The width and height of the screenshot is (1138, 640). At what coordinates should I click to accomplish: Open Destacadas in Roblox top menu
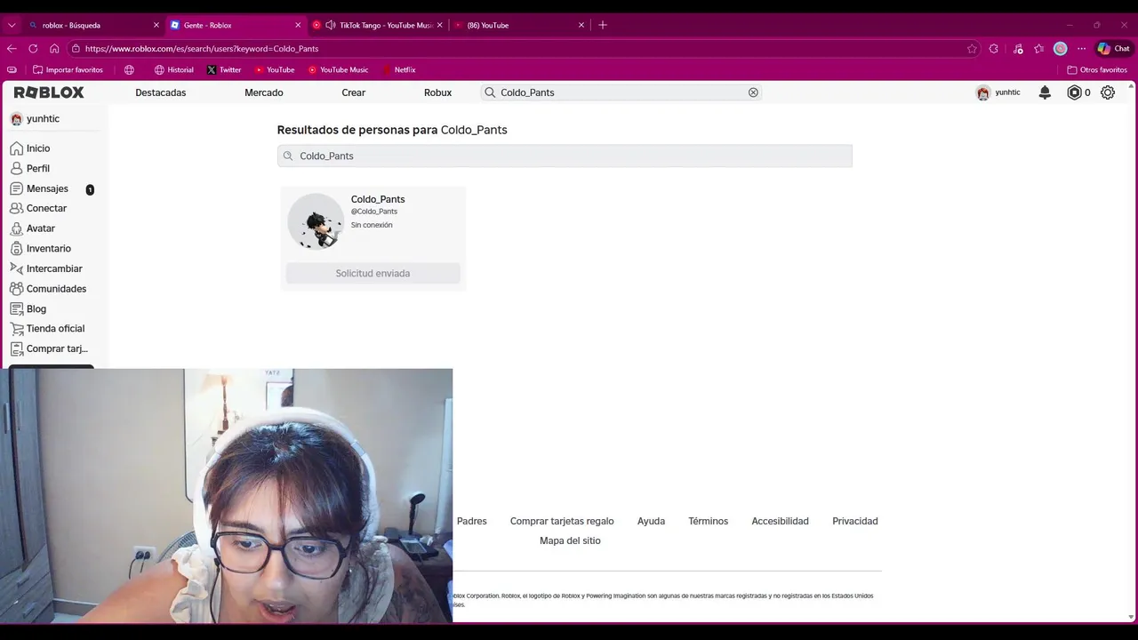pyautogui.click(x=161, y=92)
